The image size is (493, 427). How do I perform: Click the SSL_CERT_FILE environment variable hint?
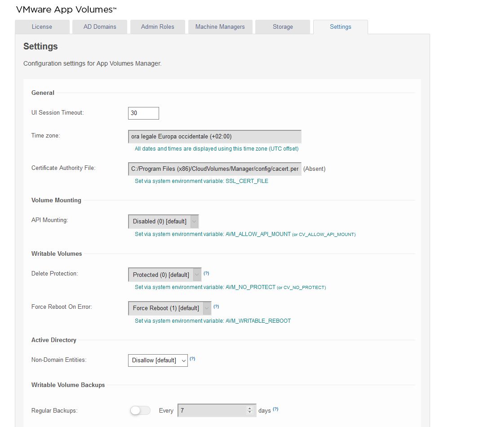[201, 181]
